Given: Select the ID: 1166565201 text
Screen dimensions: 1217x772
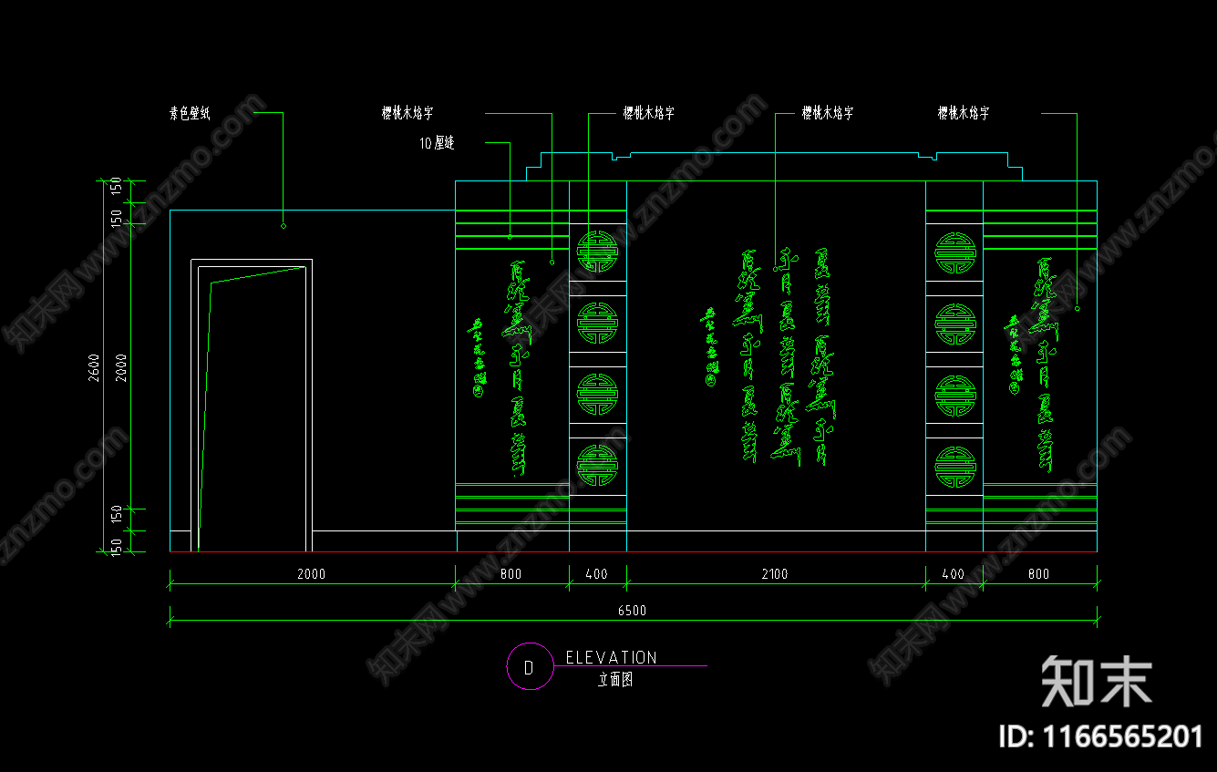Looking at the screenshot, I should tap(1101, 736).
